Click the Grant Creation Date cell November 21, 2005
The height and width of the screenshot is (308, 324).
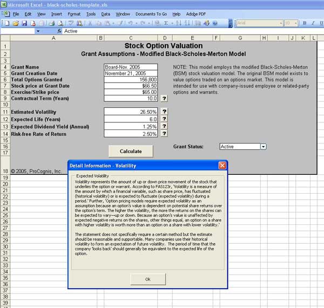[x=131, y=73]
